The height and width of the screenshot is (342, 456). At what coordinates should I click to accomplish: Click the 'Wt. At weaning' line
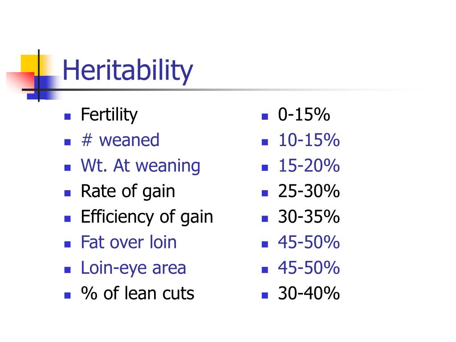[x=140, y=166]
